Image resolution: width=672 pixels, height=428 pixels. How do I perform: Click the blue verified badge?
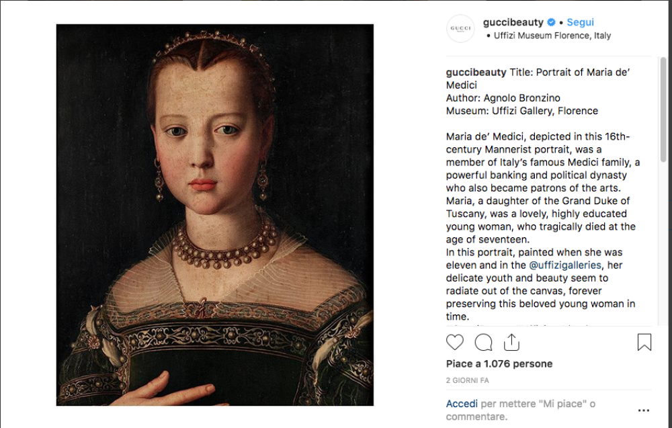(551, 22)
